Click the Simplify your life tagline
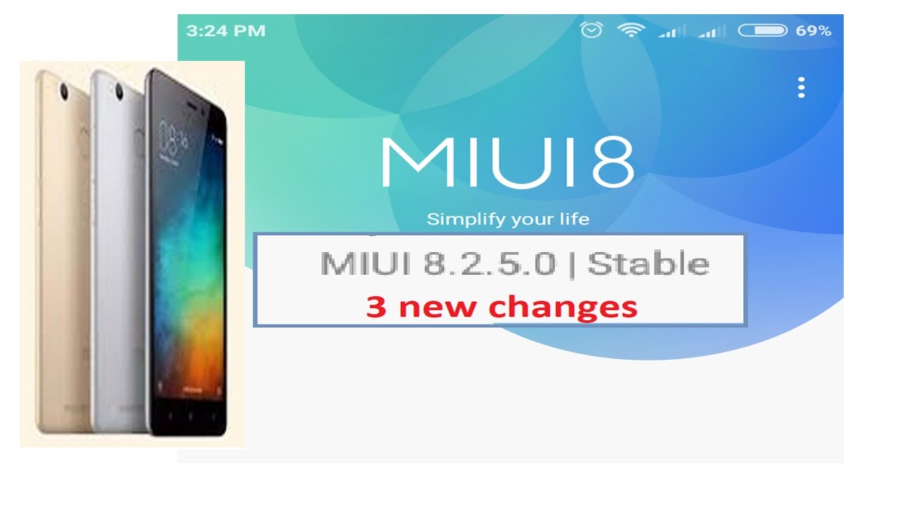 coord(508,219)
